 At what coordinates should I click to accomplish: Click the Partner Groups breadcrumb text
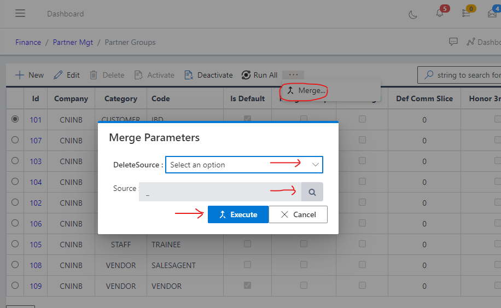click(130, 42)
